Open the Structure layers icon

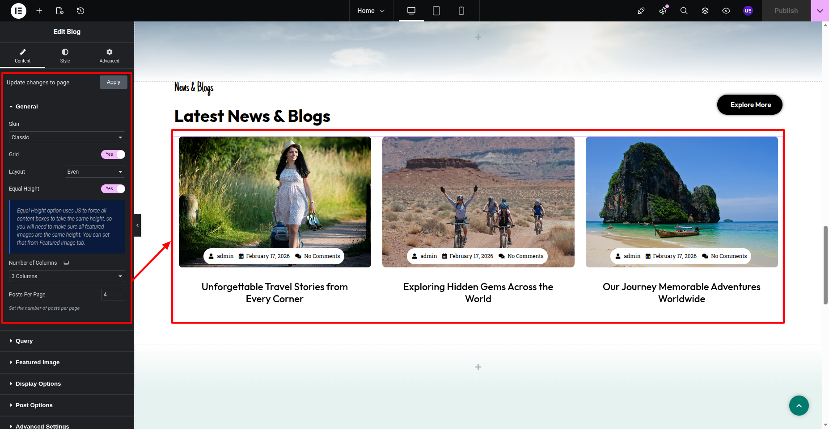click(x=705, y=11)
